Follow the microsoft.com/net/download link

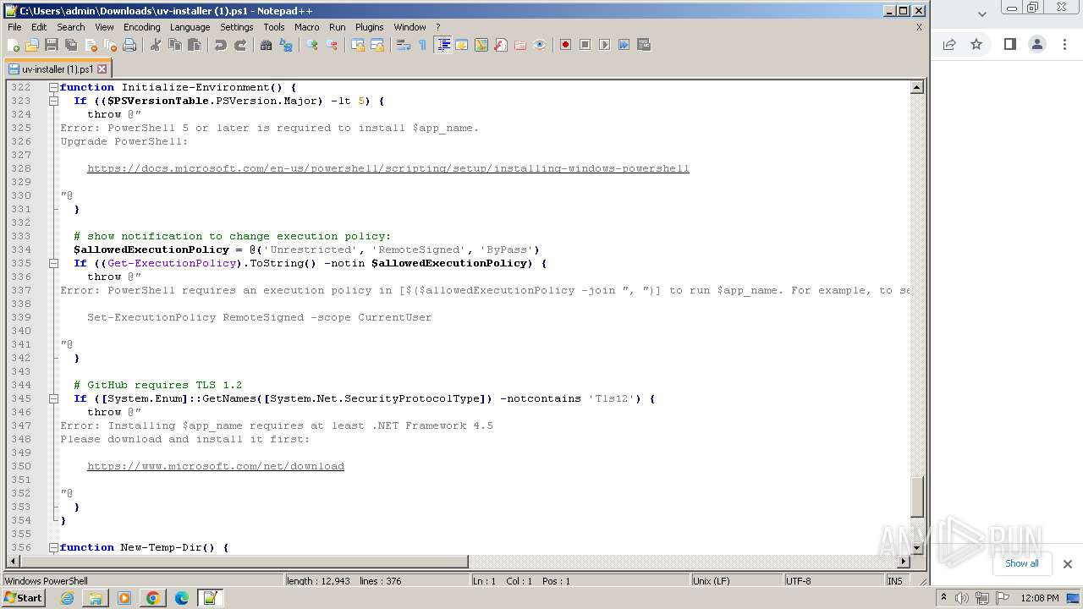(216, 466)
